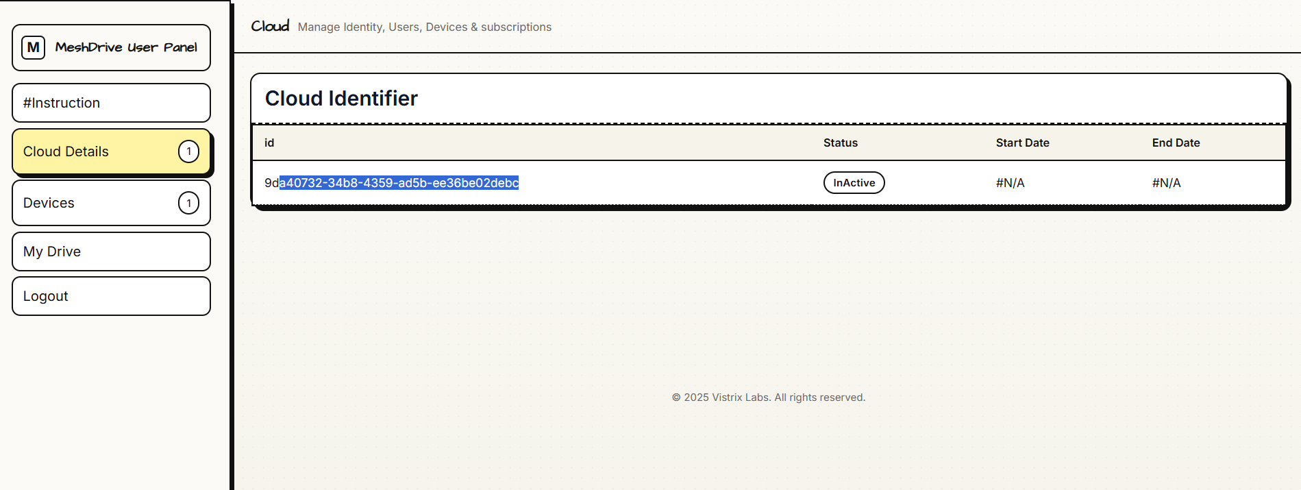Image resolution: width=1301 pixels, height=490 pixels.
Task: Click the Start Date column header
Action: (x=1023, y=143)
